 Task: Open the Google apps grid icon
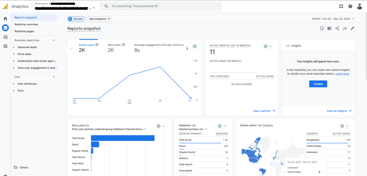coord(341,6)
